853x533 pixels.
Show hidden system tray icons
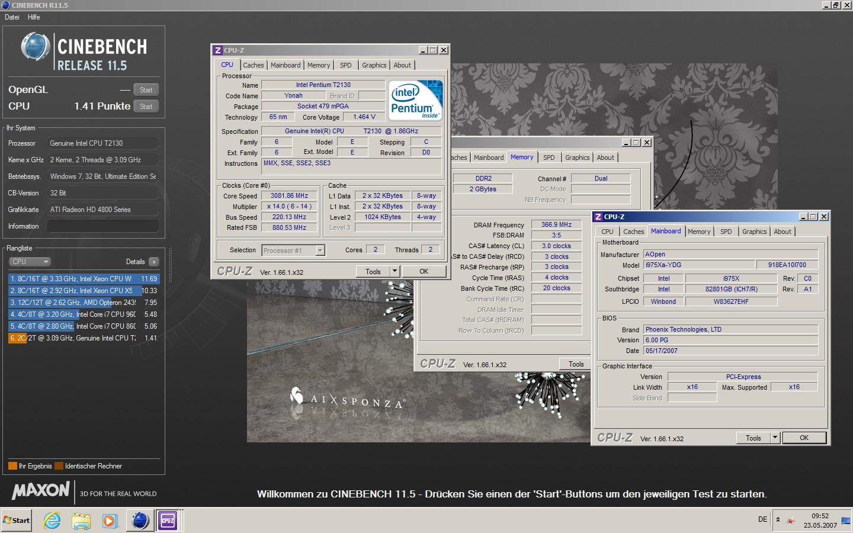pos(778,520)
